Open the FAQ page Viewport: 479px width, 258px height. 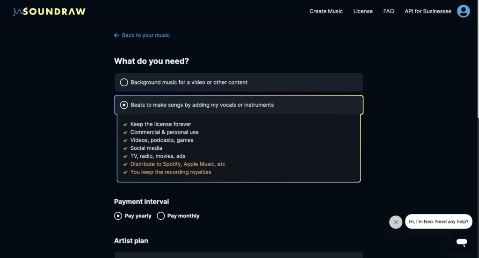click(389, 11)
